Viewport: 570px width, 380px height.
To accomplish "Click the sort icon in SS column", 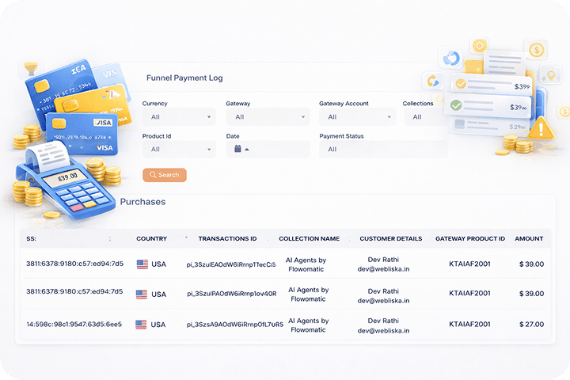I will click(109, 238).
